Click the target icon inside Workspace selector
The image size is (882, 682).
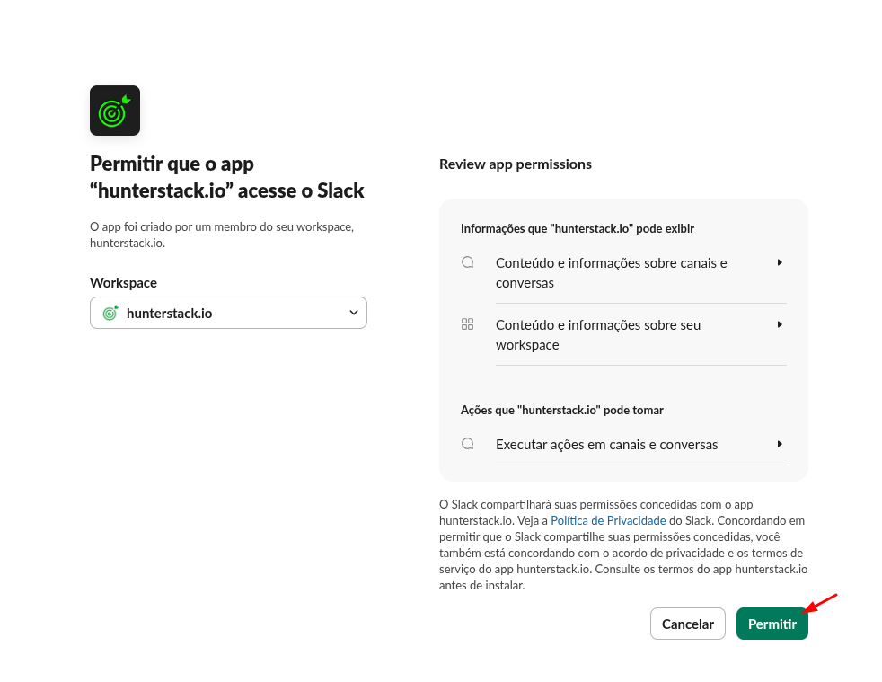pyautogui.click(x=110, y=313)
